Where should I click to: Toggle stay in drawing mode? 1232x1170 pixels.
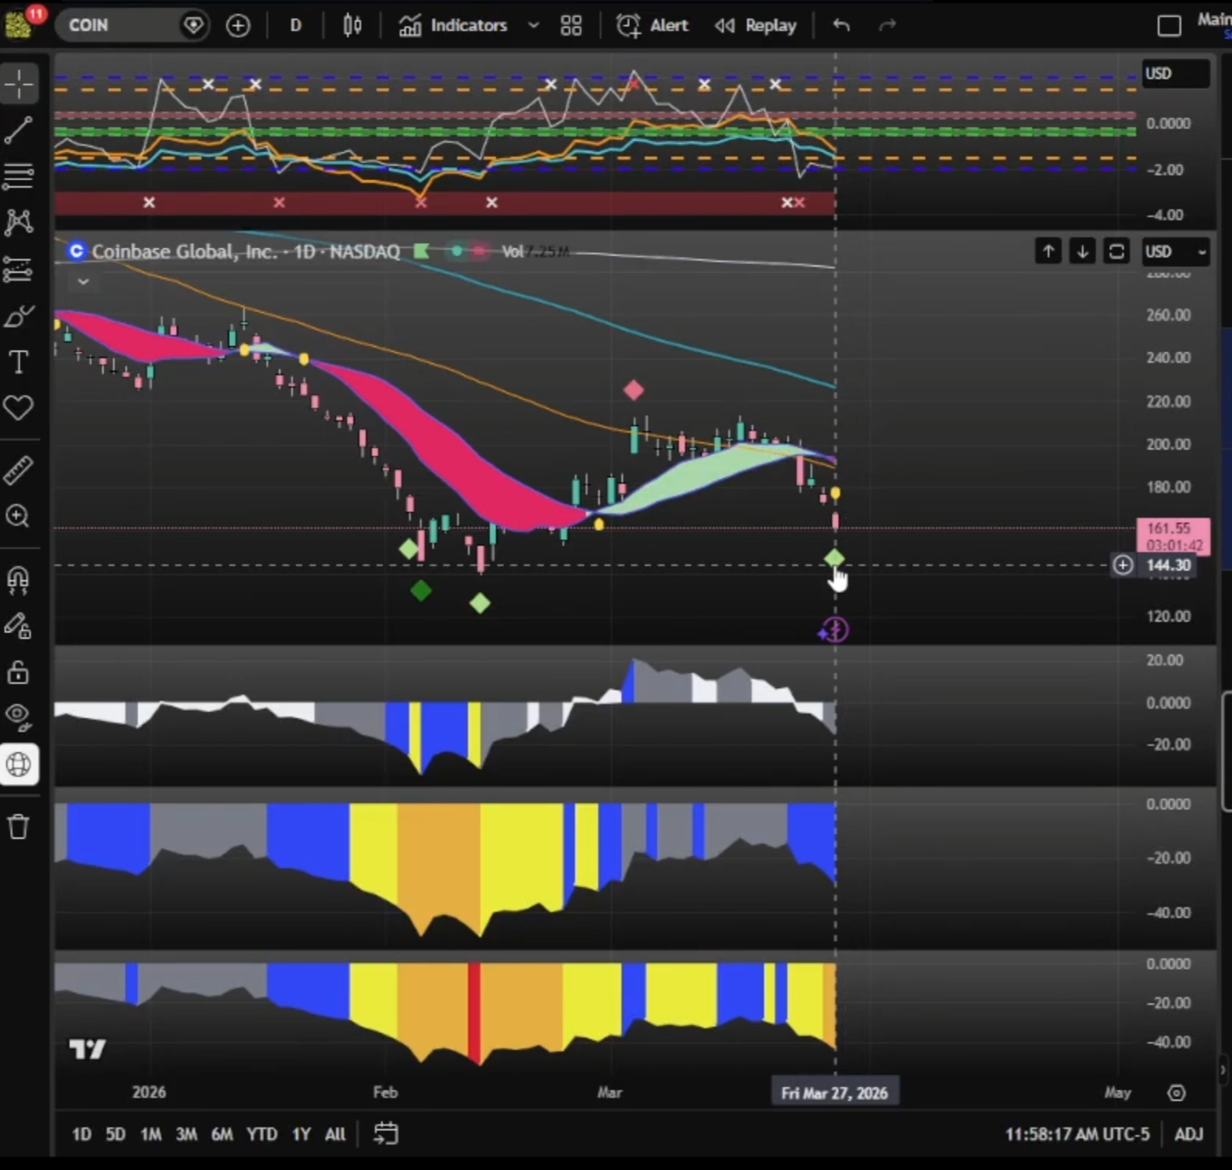19,626
